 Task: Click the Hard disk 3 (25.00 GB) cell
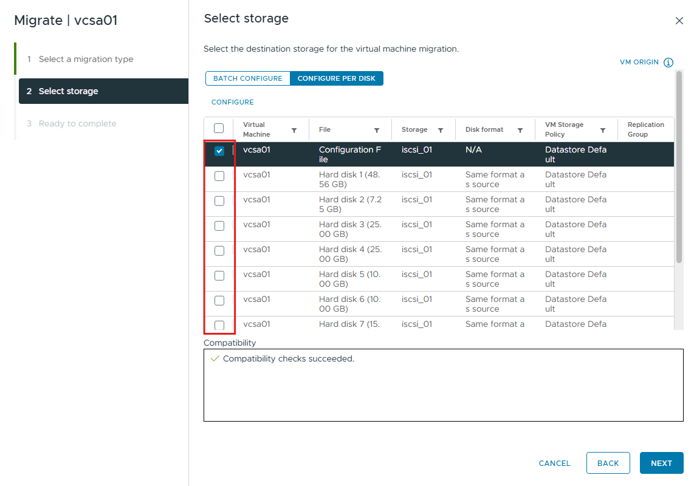(x=350, y=229)
